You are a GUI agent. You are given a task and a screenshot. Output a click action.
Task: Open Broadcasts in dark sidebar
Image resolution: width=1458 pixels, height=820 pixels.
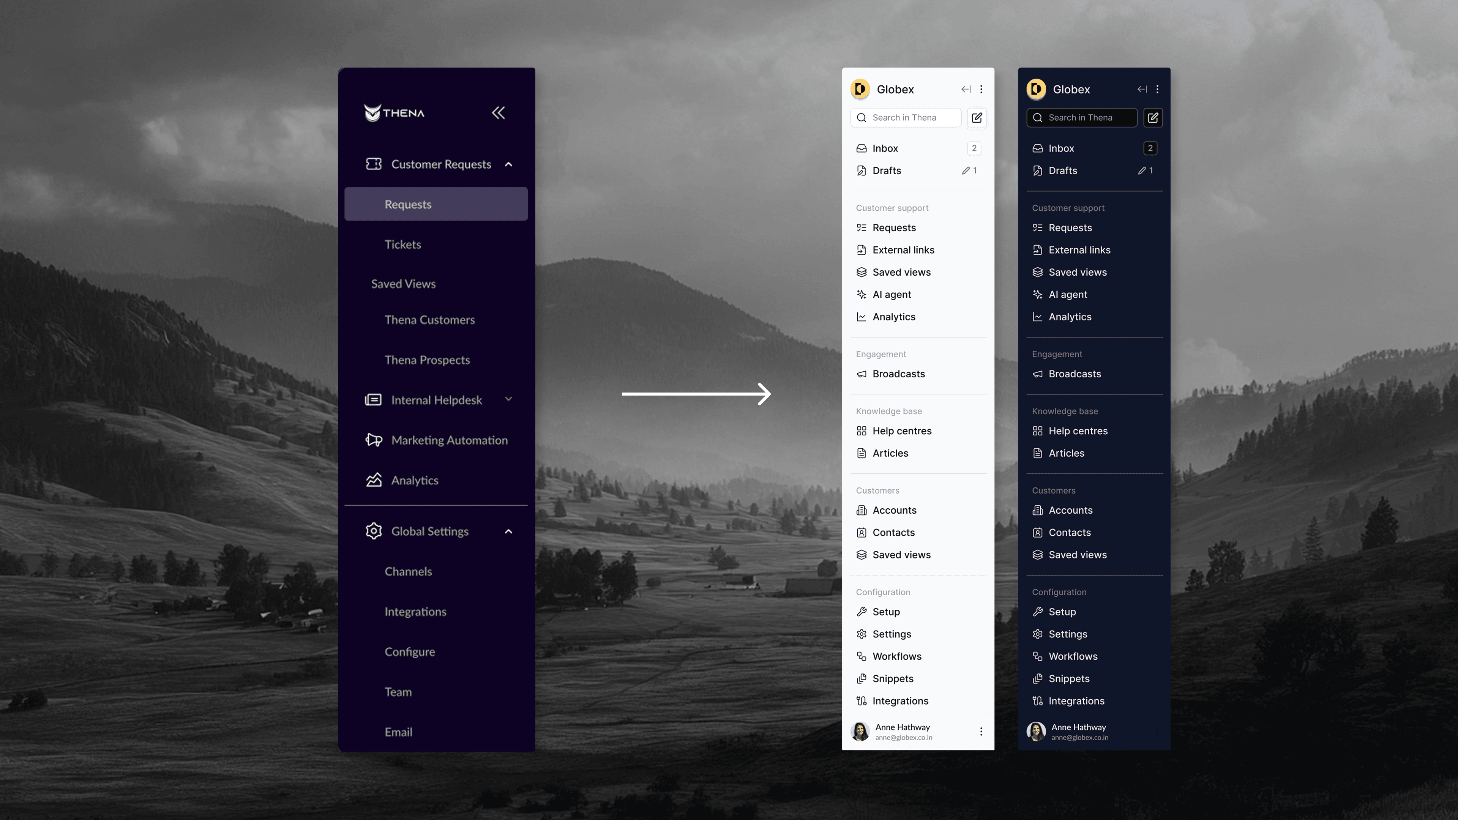click(1074, 374)
